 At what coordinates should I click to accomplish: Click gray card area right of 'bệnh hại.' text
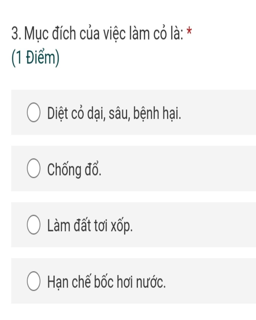(x=218, y=112)
